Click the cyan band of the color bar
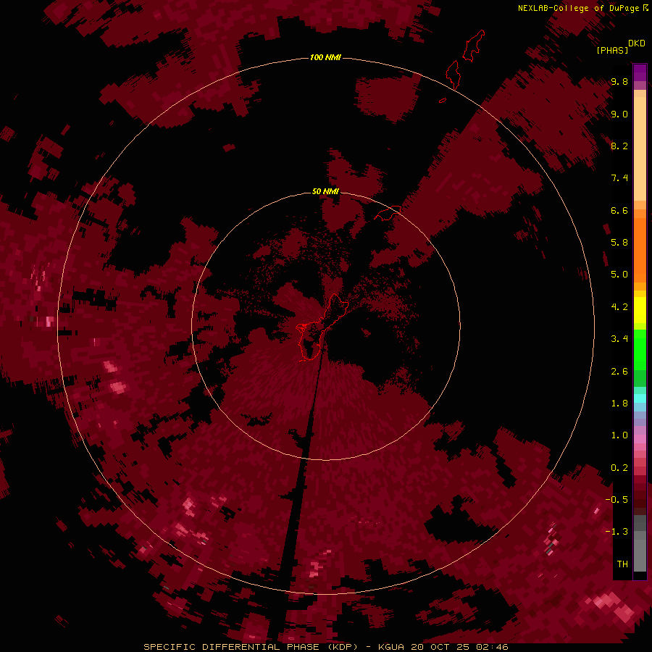652x652 pixels. click(x=640, y=398)
